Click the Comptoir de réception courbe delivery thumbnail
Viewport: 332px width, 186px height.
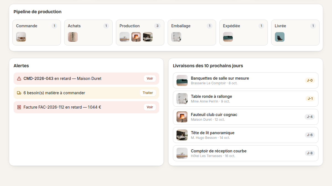coord(182,153)
